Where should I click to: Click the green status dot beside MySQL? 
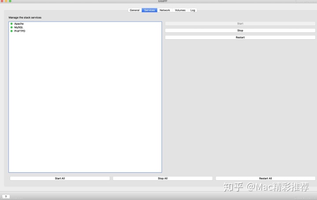pyautogui.click(x=11, y=27)
